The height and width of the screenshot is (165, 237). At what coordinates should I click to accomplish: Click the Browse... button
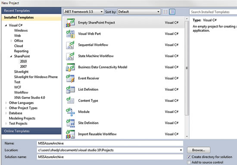tap(199, 150)
